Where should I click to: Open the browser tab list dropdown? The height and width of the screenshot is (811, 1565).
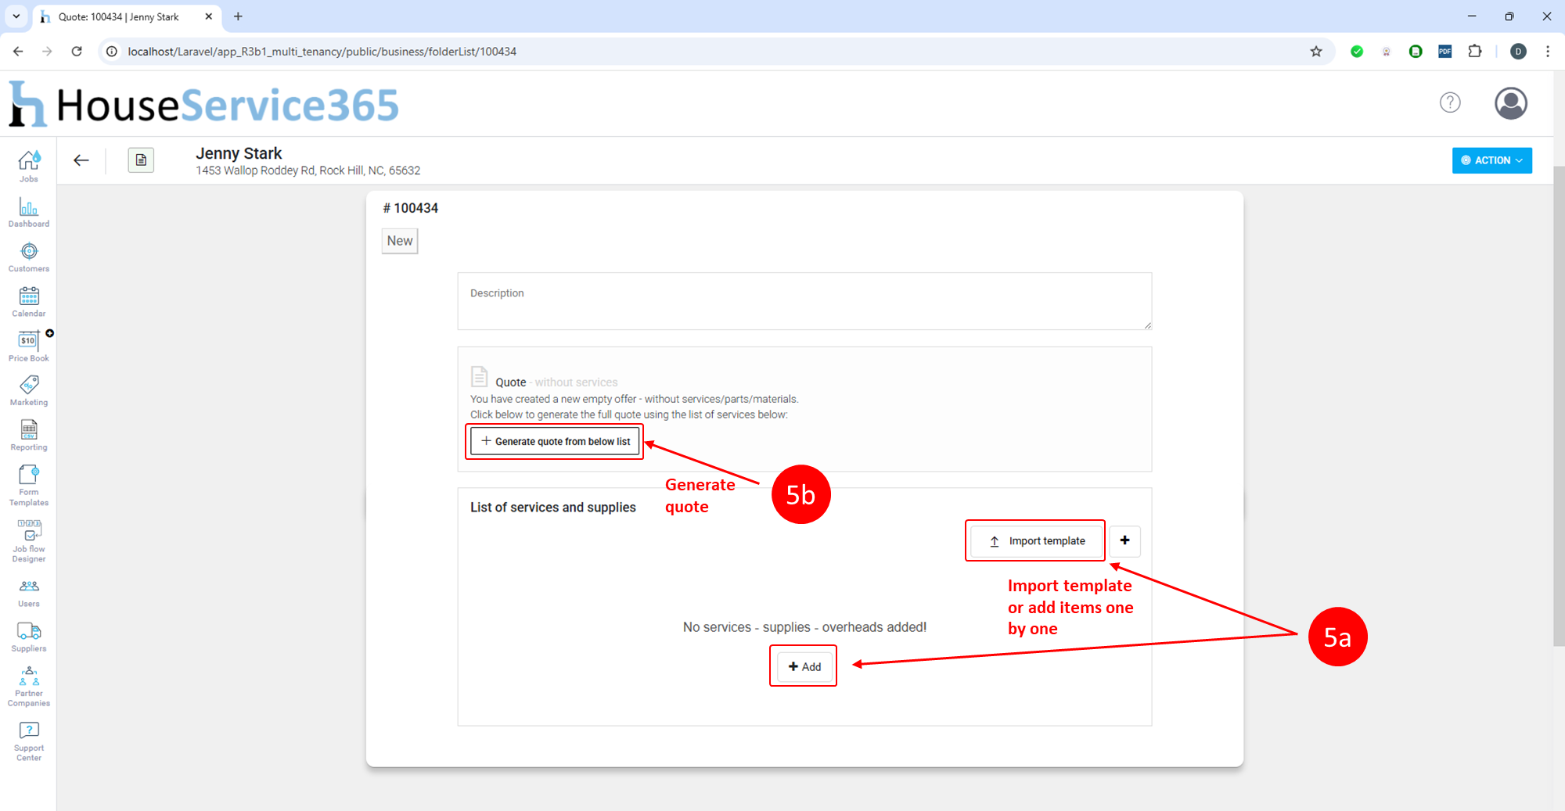coord(16,16)
